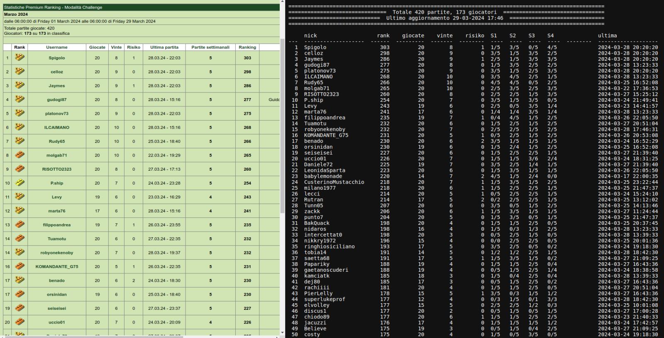Click terminal 'rank' column header
This screenshot has width=664, height=338.
[383, 36]
